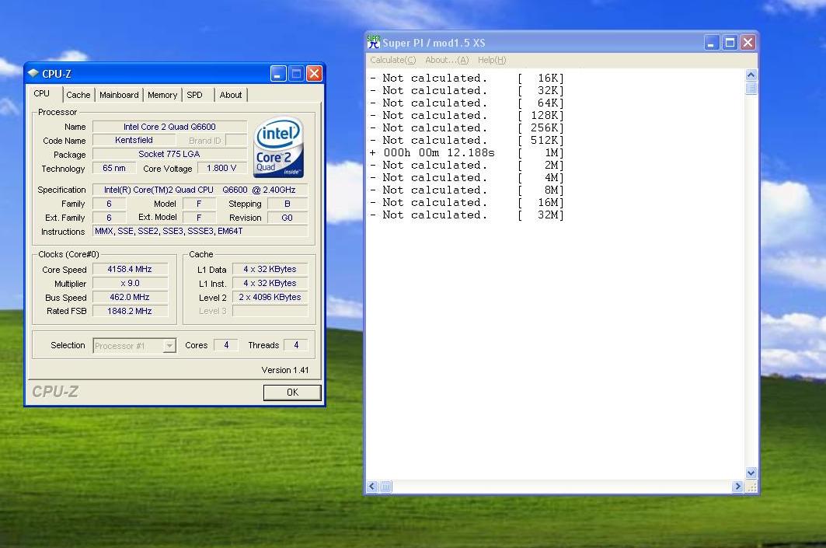
Task: Click the 32M Not calculated line
Action: 467,215
